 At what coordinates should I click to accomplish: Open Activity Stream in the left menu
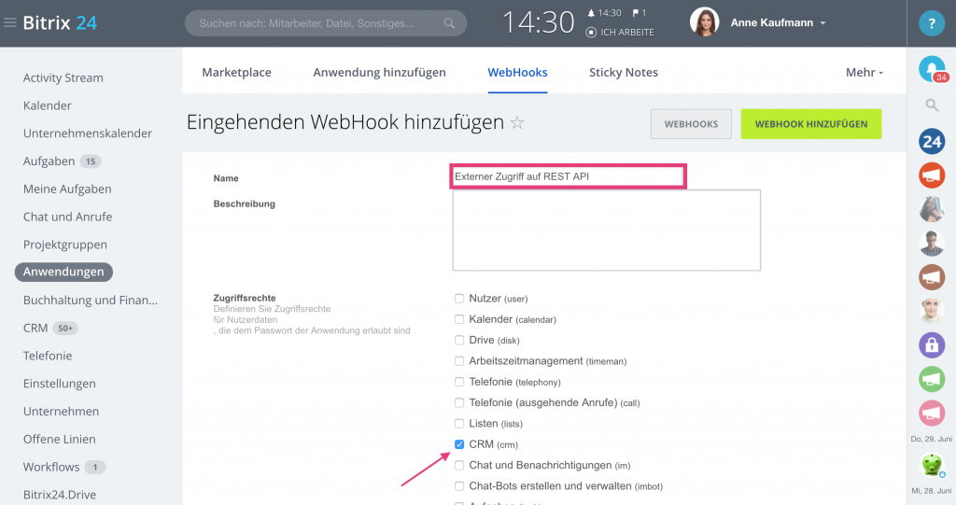coord(63,77)
